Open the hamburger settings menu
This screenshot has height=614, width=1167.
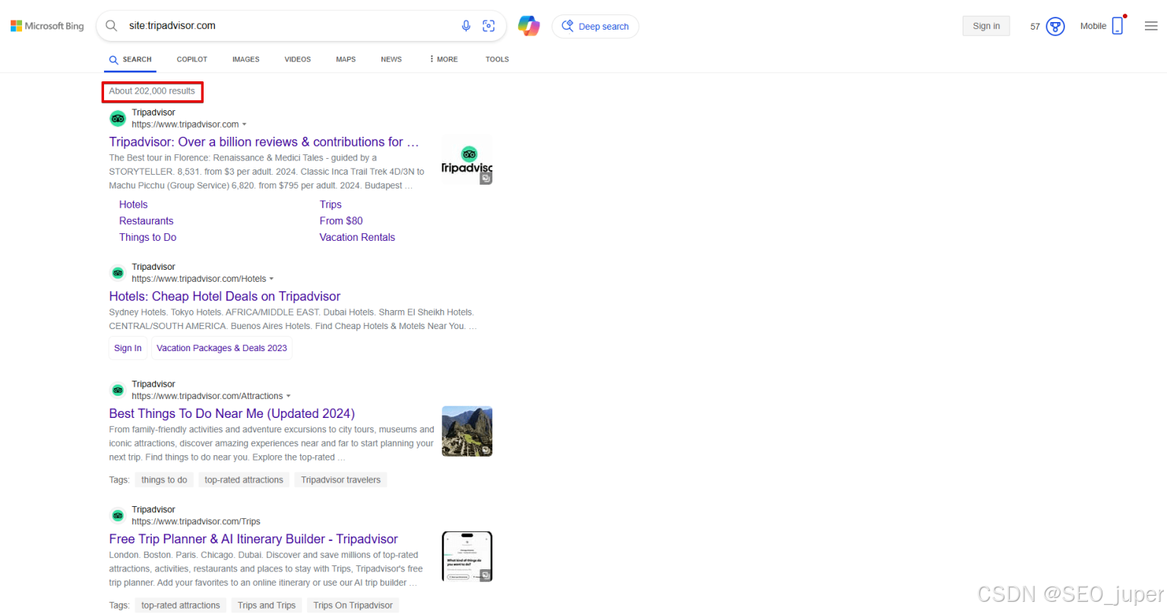pyautogui.click(x=1151, y=26)
